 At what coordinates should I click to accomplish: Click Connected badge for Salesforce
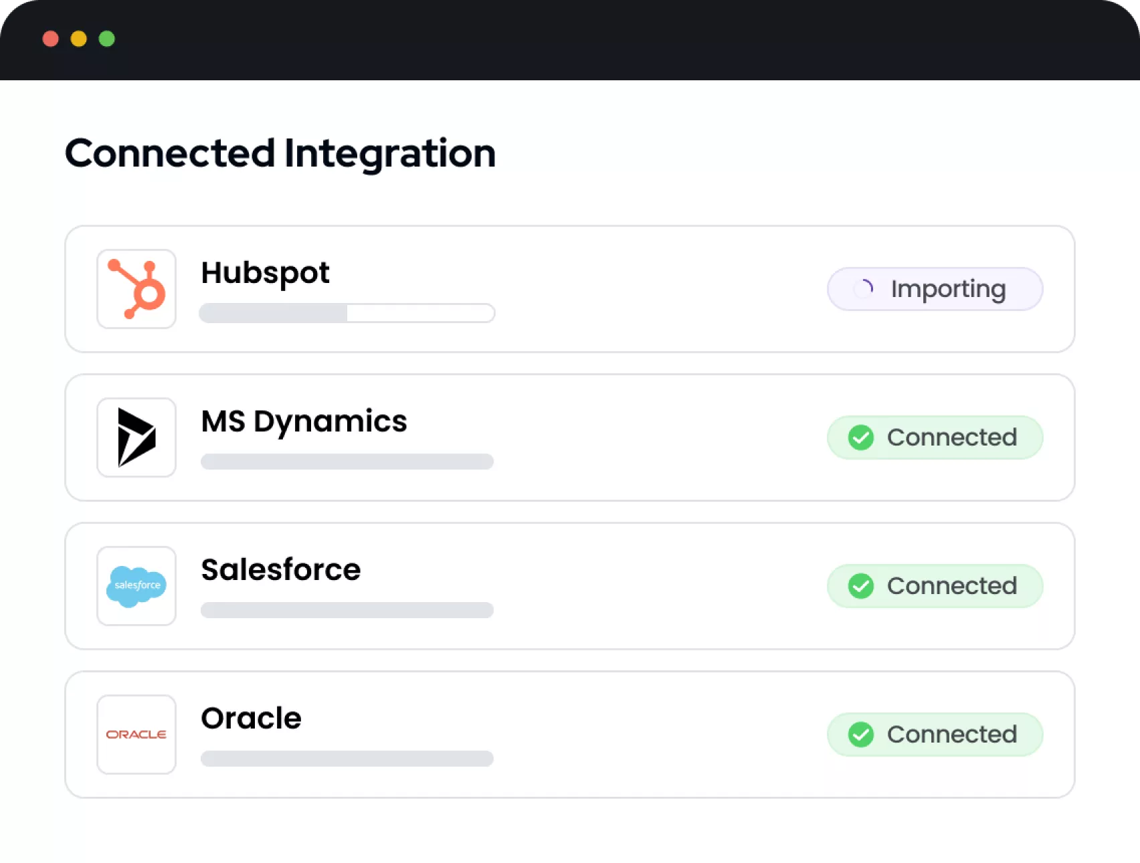[x=935, y=586]
